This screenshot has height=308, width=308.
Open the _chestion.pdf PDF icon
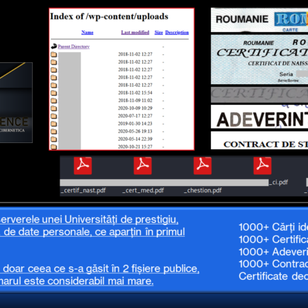tap(203, 166)
